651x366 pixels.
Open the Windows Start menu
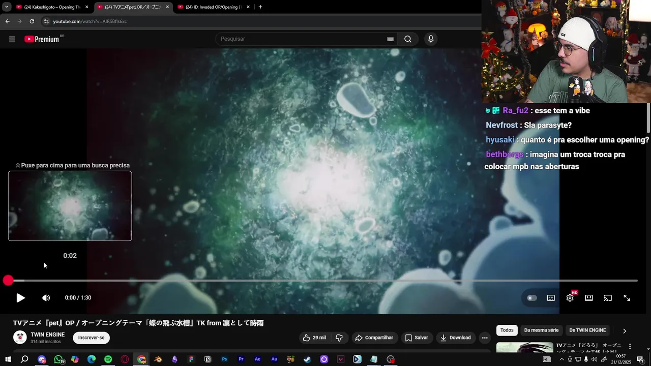[8, 359]
